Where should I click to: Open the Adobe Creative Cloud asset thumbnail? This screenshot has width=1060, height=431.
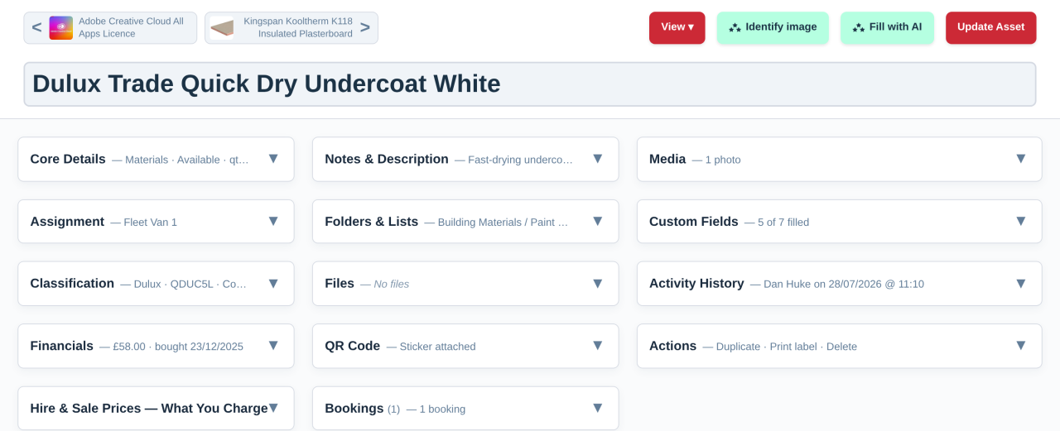coord(61,28)
